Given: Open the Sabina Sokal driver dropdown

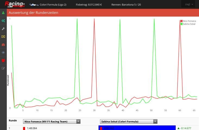Looking at the screenshot, I should click(x=129, y=122).
